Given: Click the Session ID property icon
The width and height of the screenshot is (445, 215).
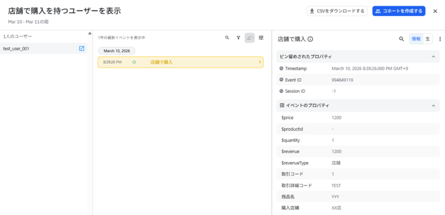Looking at the screenshot, I should 281,91.
